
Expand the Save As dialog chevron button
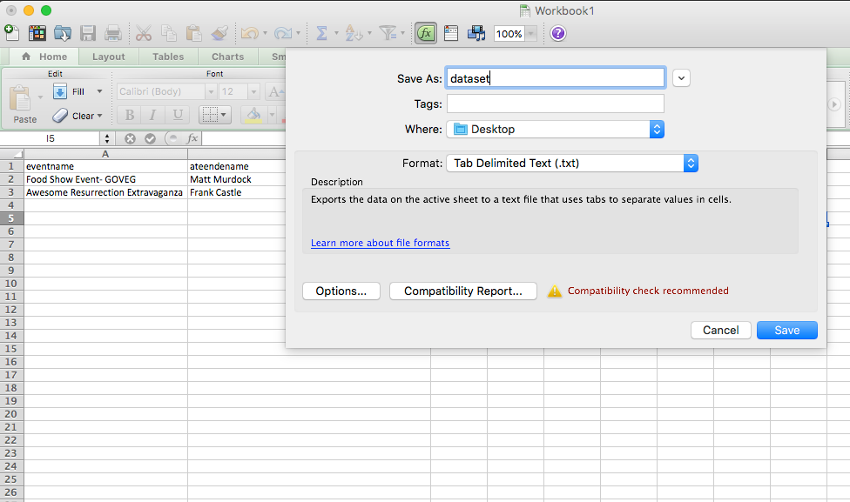pyautogui.click(x=681, y=78)
